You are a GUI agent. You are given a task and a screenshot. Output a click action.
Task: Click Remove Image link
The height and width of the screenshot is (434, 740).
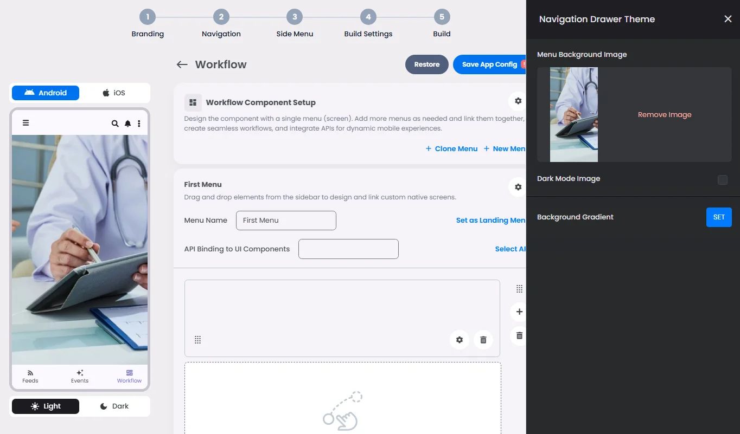665,115
